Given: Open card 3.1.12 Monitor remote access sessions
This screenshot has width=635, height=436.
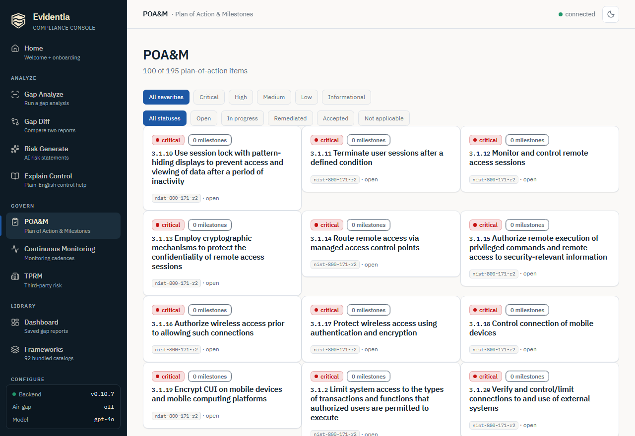Looking at the screenshot, I should click(539, 159).
